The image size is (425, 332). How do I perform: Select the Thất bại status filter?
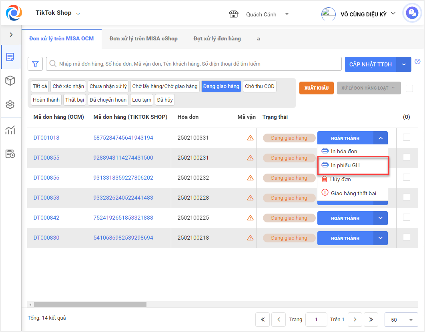tap(74, 100)
